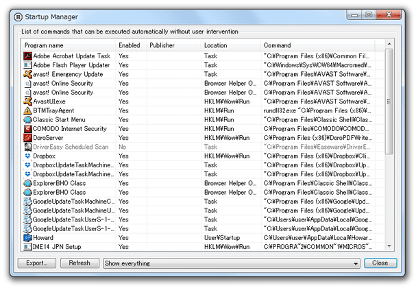The height and width of the screenshot is (288, 416).
Task: Click the list scrollbar up arrow
Action: pos(389,44)
